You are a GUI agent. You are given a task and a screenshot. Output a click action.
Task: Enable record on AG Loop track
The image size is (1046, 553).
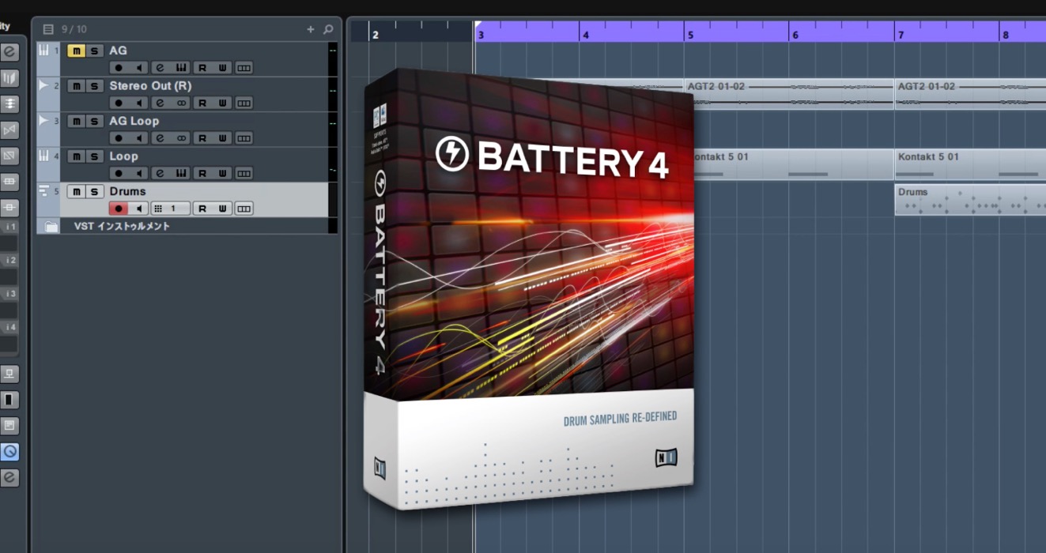click(x=119, y=138)
